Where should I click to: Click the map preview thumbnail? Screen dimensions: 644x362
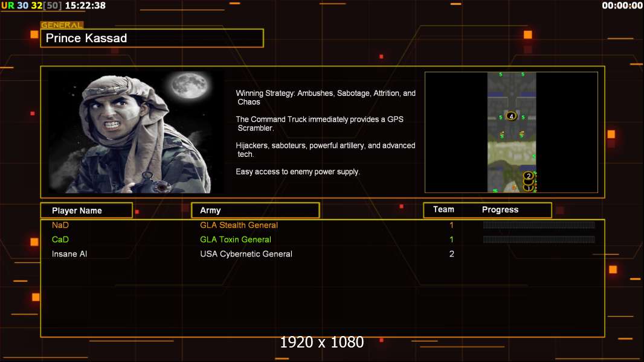pos(511,132)
